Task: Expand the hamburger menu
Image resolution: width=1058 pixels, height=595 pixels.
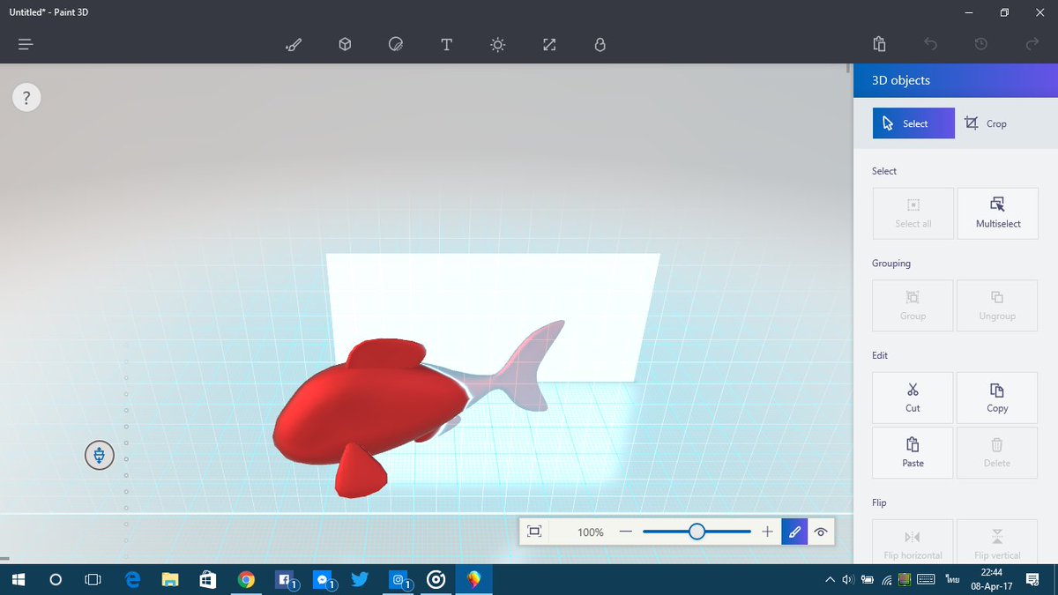Action: point(26,44)
